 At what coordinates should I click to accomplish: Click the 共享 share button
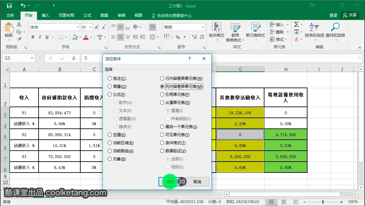click(350, 15)
